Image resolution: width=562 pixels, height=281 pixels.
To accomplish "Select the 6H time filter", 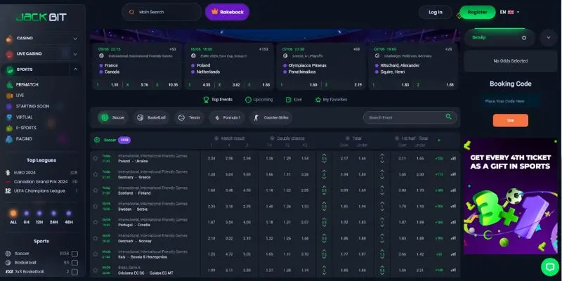I will [x=26, y=217].
